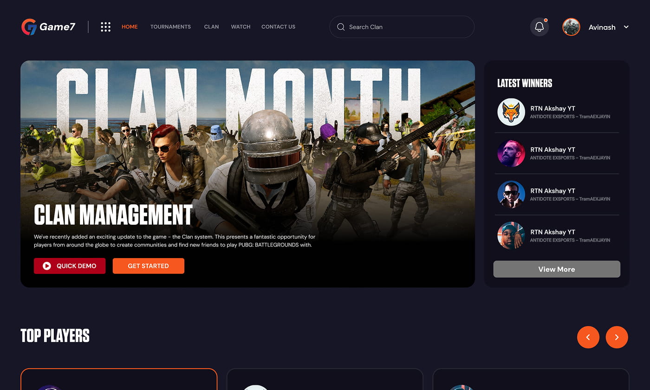Viewport: 650px width, 390px height.
Task: Click the View More button
Action: [556, 269]
